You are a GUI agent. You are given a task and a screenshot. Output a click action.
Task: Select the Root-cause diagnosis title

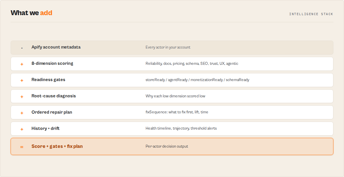(x=54, y=96)
